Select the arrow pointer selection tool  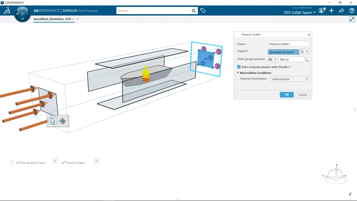click(53, 121)
